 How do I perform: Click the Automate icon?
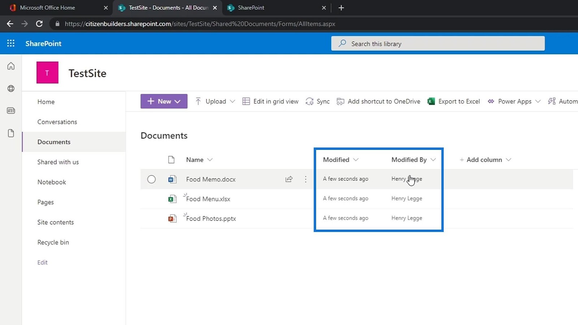click(x=552, y=101)
